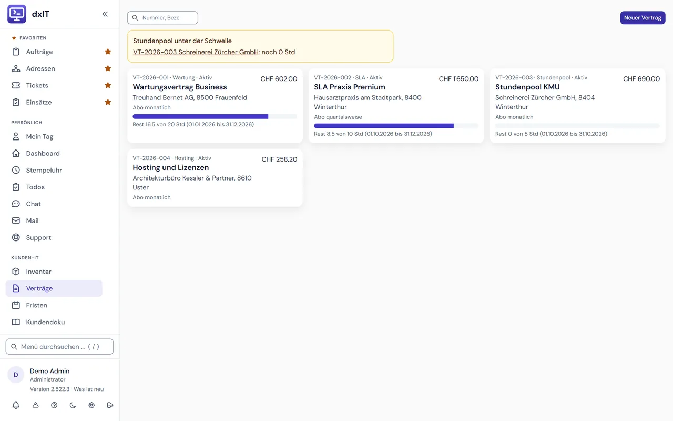Select the Todos clipboard-check icon

click(x=16, y=187)
